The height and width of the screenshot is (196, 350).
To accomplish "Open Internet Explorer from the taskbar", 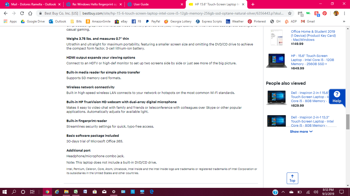I will click(x=57, y=192).
